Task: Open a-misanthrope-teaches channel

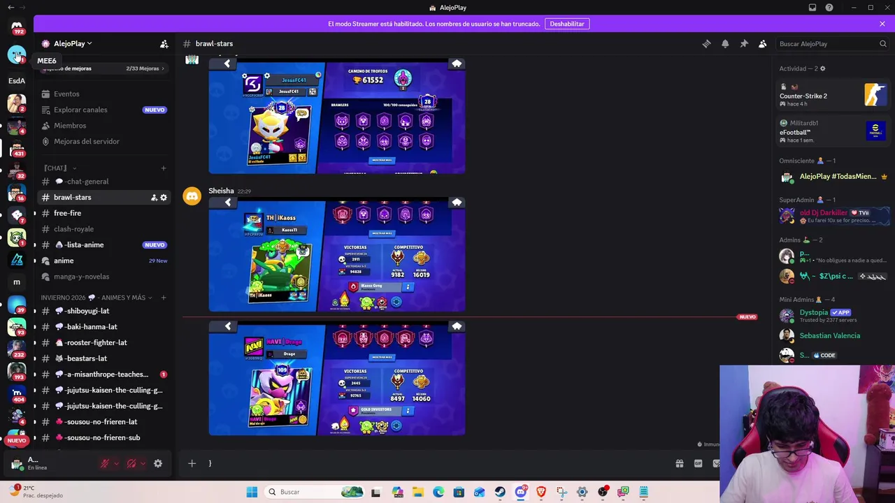Action: [x=103, y=374]
